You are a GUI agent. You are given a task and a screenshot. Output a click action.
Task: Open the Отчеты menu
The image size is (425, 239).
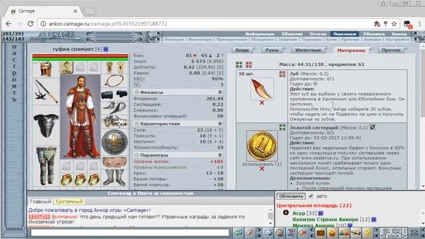pyautogui.click(x=318, y=34)
